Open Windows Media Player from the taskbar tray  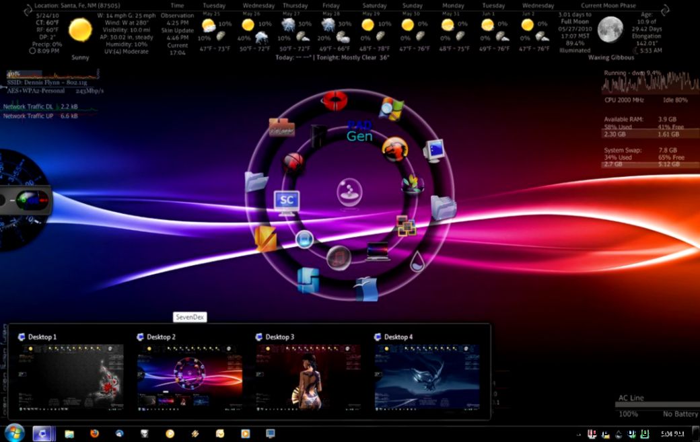click(x=246, y=433)
